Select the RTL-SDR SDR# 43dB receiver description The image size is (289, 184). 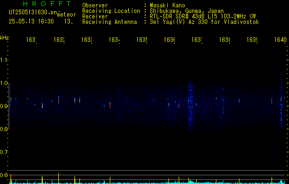[x=203, y=17]
